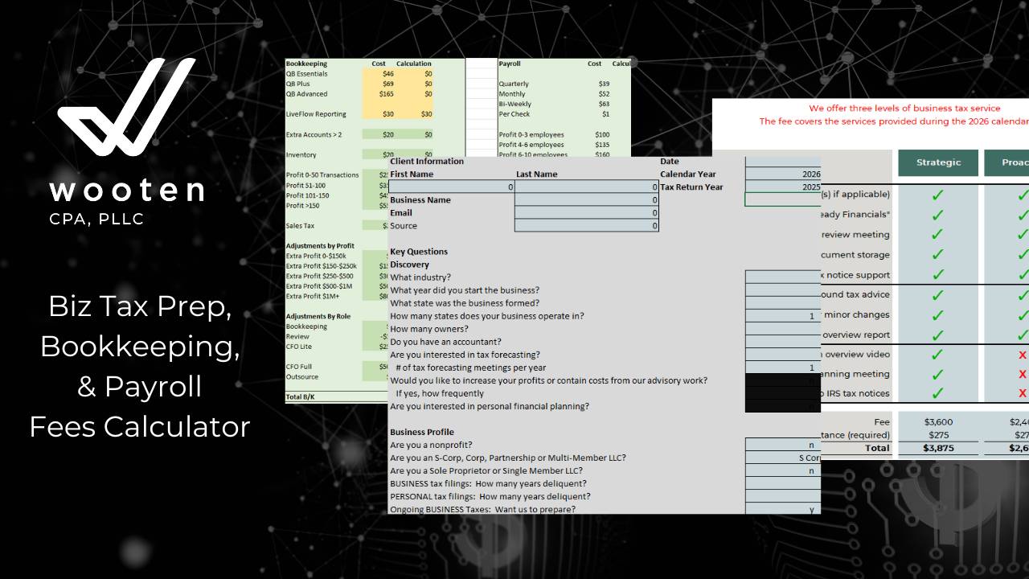Click the 'QB Advanced' row label

[x=306, y=94]
